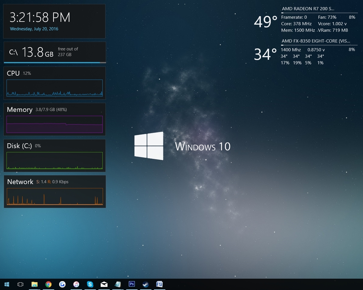Click the Disk (C:) activity graph
363x290 pixels.
54,155
